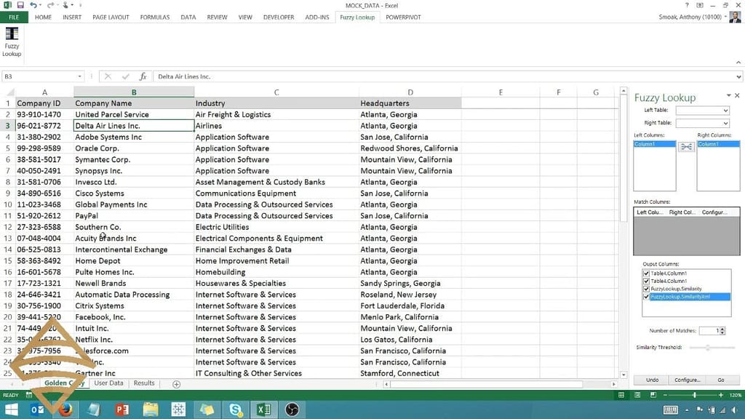Toggle the first Table4.Column1 checkbox

click(647, 274)
